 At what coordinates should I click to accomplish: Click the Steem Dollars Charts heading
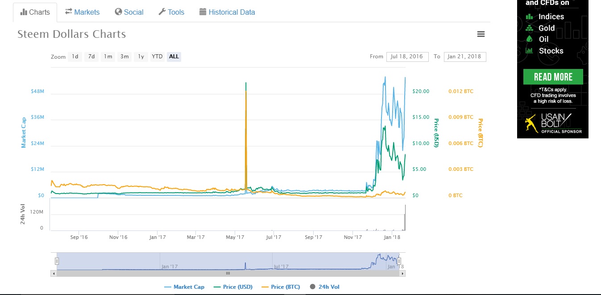click(71, 34)
